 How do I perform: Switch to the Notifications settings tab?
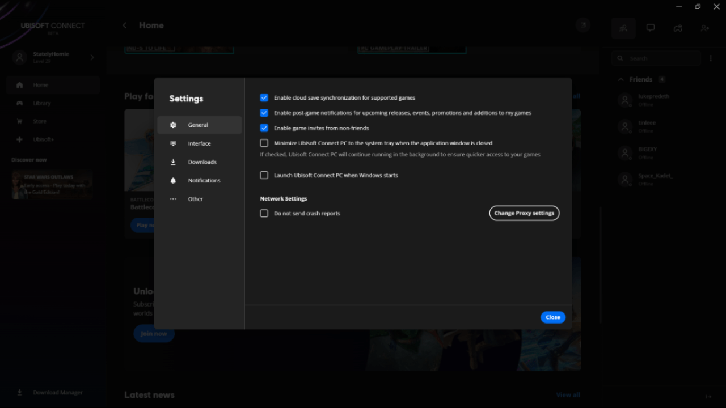pos(200,180)
